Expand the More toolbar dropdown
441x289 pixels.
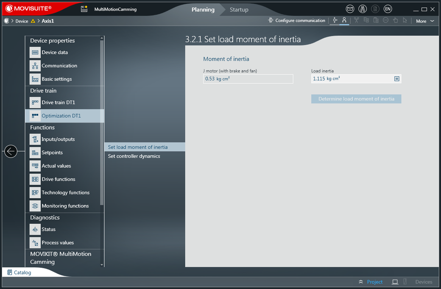pos(425,21)
